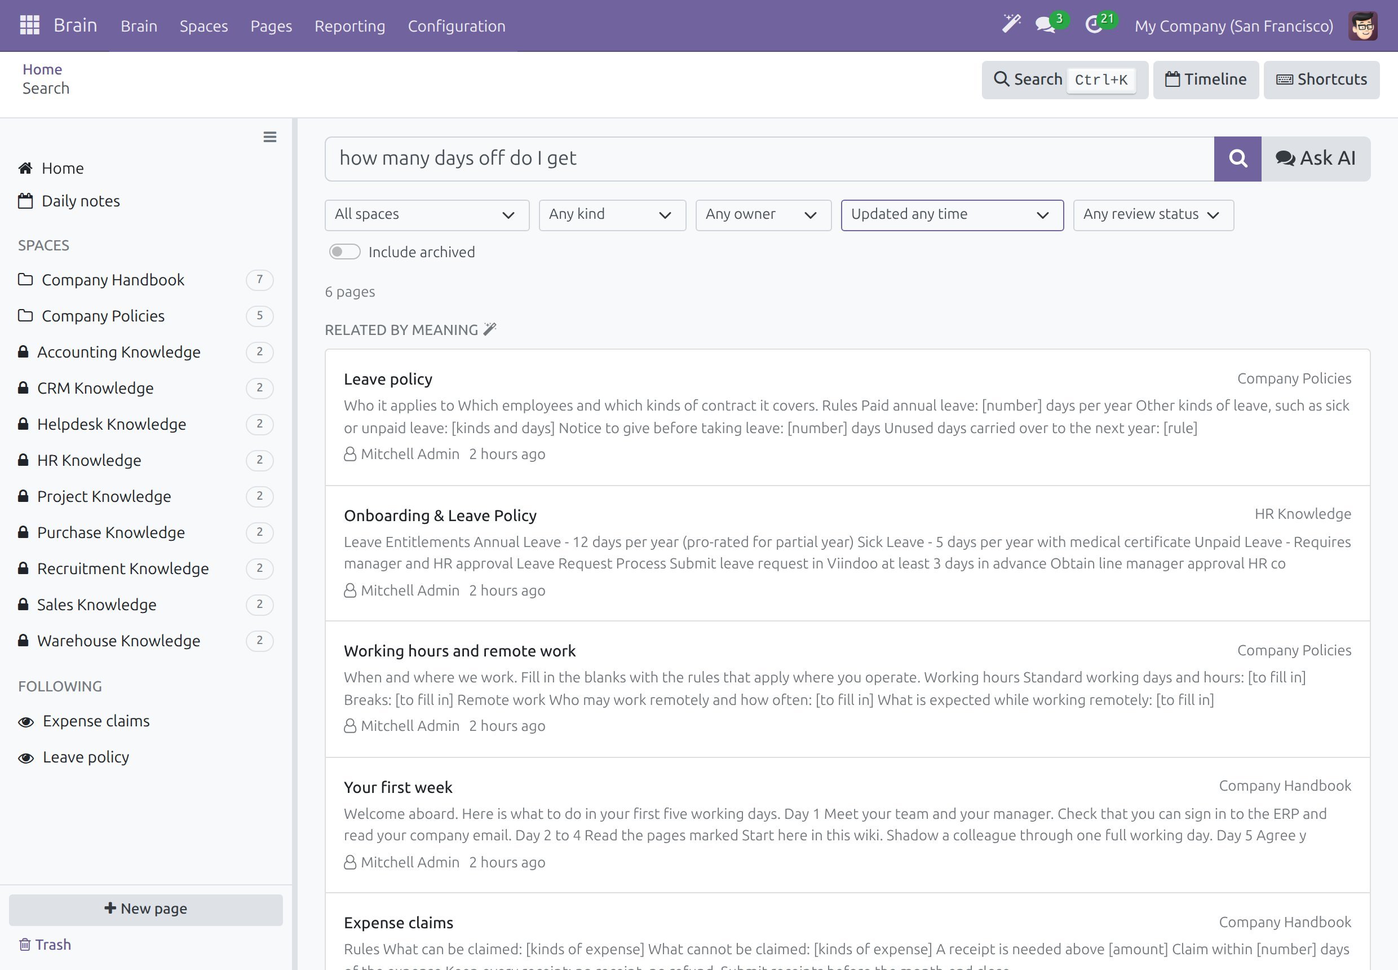This screenshot has width=1398, height=970.
Task: Open the Company Policies space
Action: tap(145, 316)
